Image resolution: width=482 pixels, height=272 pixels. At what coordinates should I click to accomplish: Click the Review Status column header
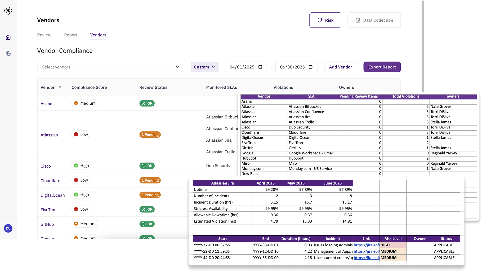[153, 87]
